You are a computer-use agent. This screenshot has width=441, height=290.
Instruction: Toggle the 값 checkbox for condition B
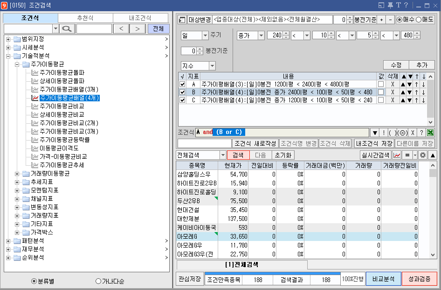[x=381, y=92]
